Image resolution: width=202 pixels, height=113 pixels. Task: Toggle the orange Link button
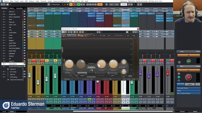click(x=100, y=4)
